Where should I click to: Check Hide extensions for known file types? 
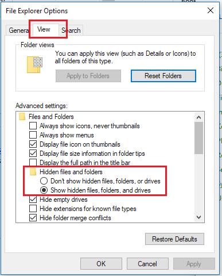pyautogui.click(x=33, y=209)
